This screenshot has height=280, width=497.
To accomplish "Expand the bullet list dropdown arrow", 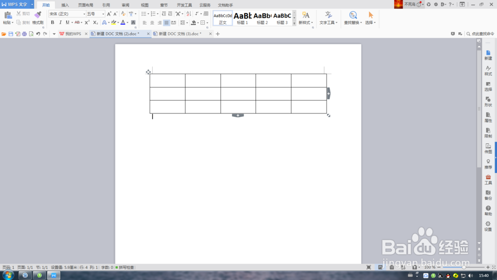I will click(148, 14).
